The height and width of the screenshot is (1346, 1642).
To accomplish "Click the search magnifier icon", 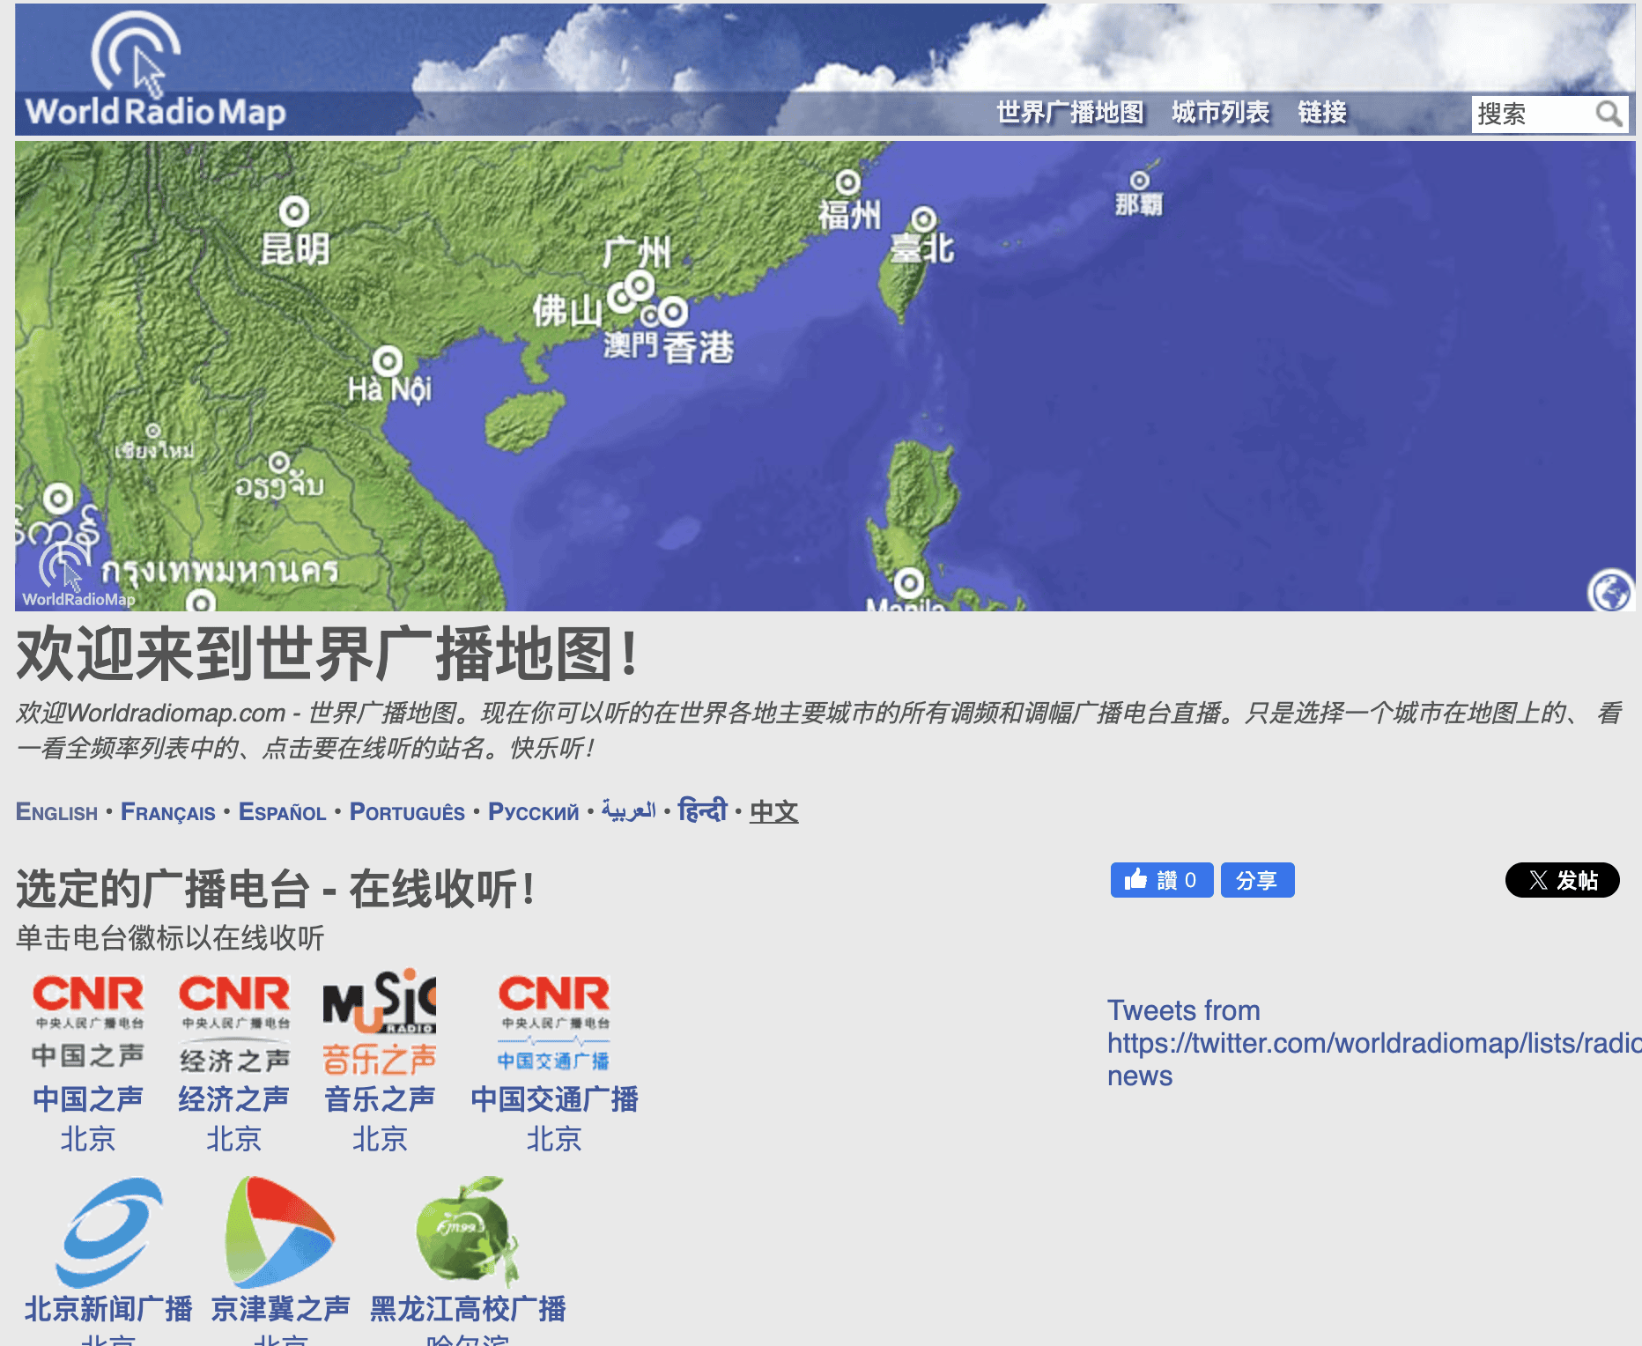I will pos(1609,114).
